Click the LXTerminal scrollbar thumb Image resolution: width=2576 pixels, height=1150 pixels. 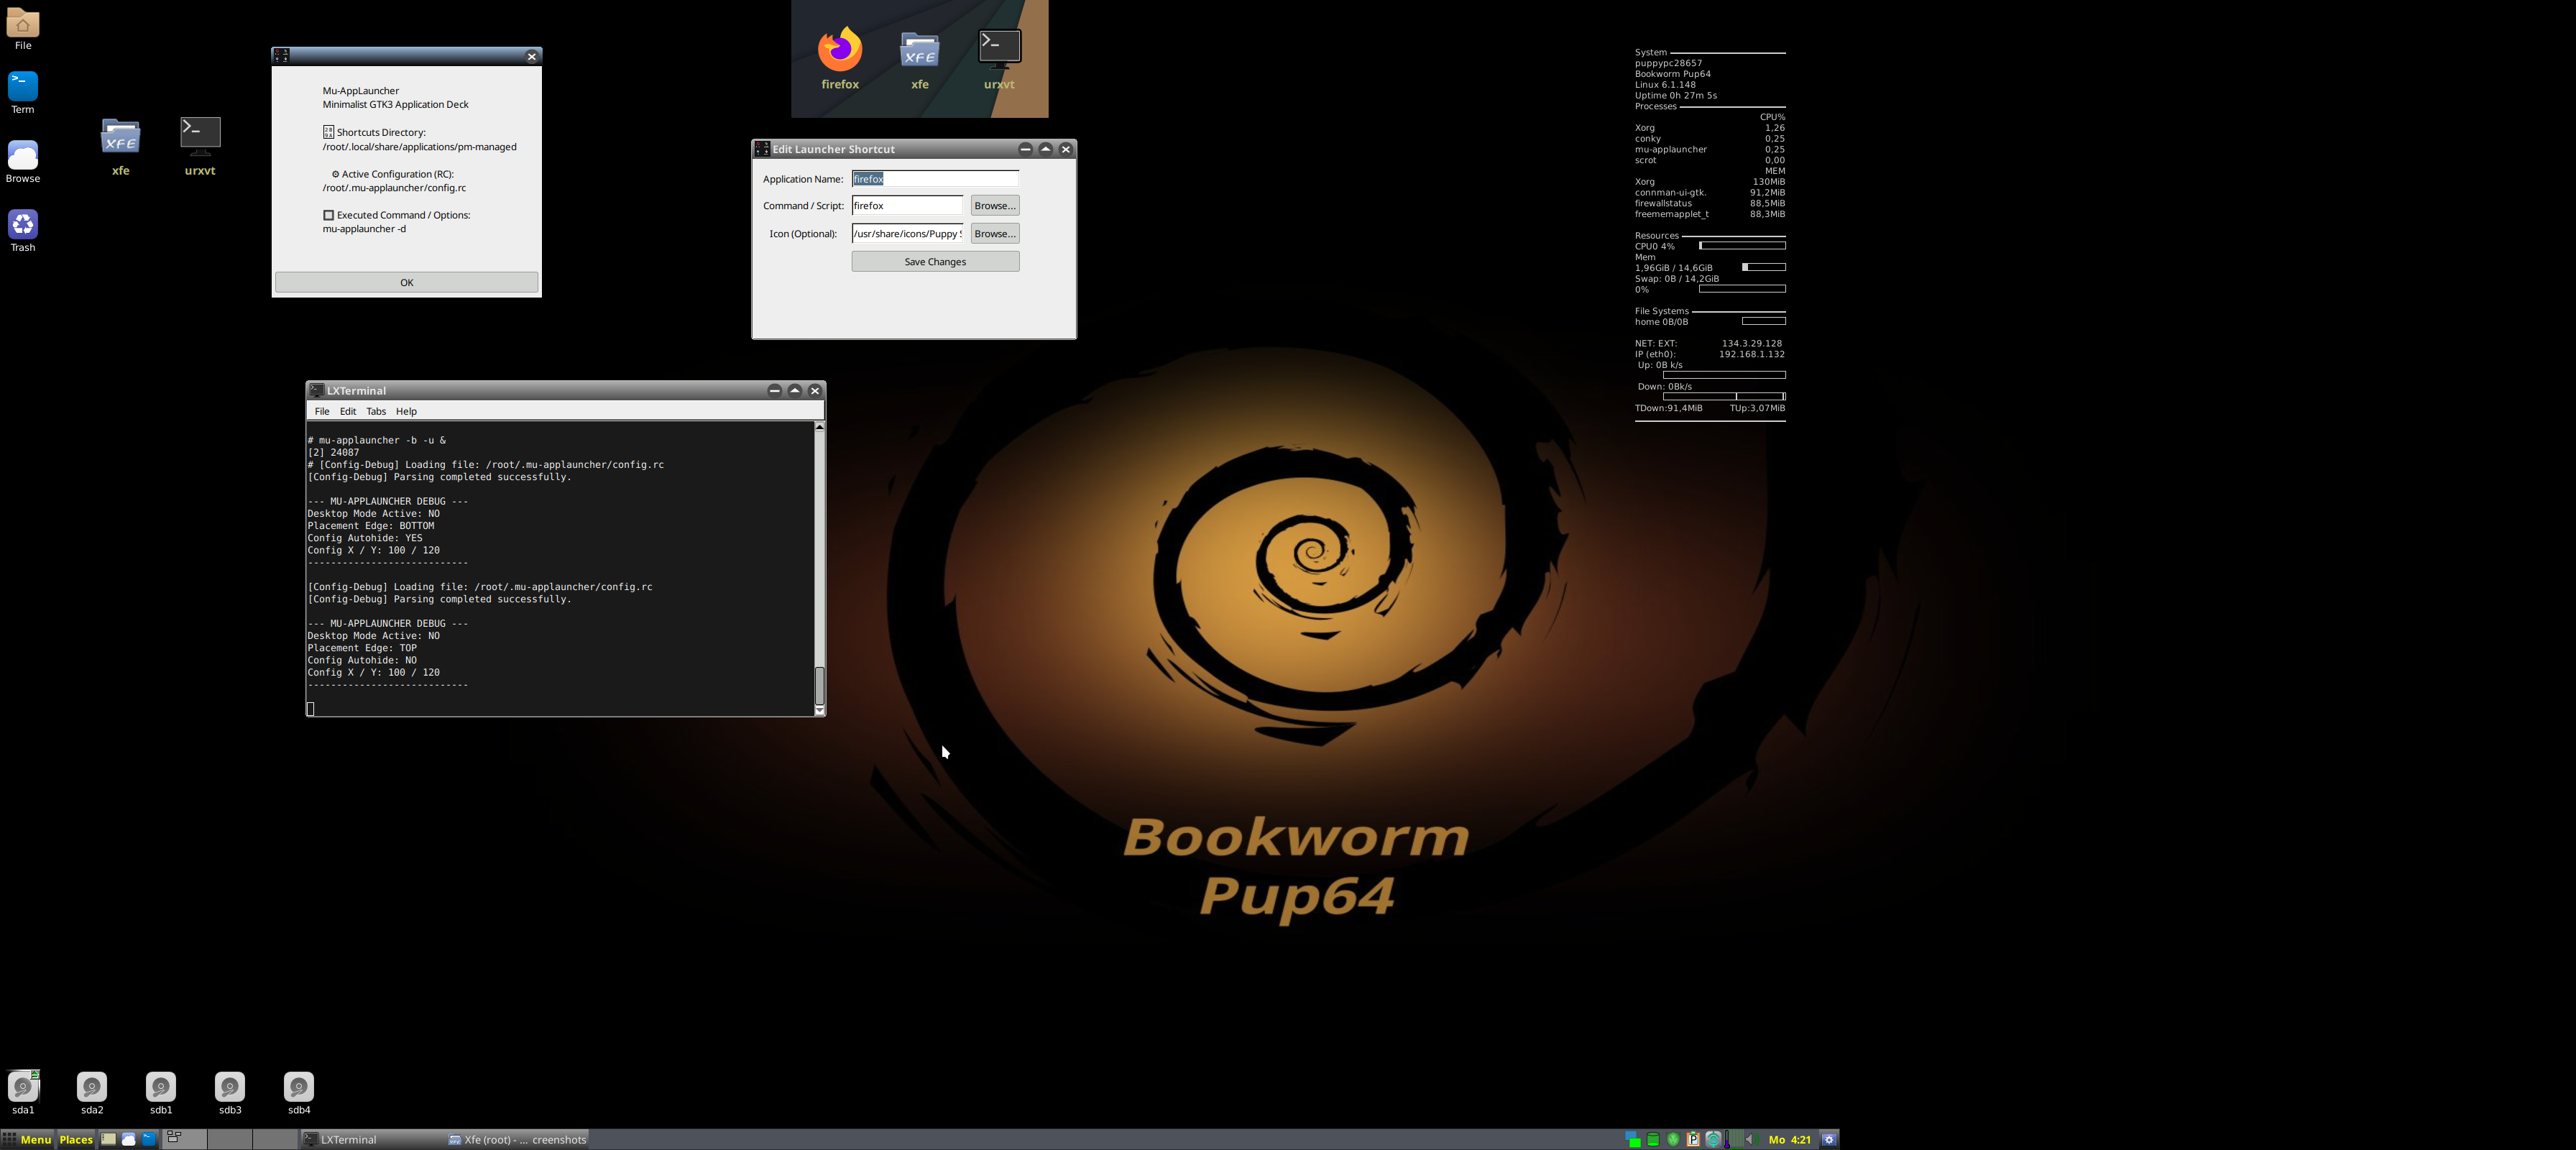tap(820, 685)
